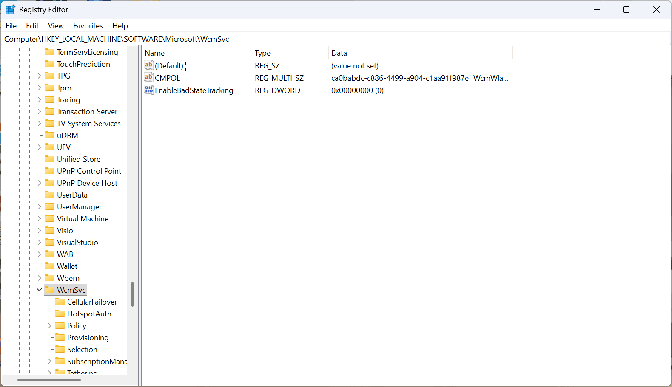Click the (Default) string value icon
Viewport: 672px width, 387px height.
[x=149, y=65]
